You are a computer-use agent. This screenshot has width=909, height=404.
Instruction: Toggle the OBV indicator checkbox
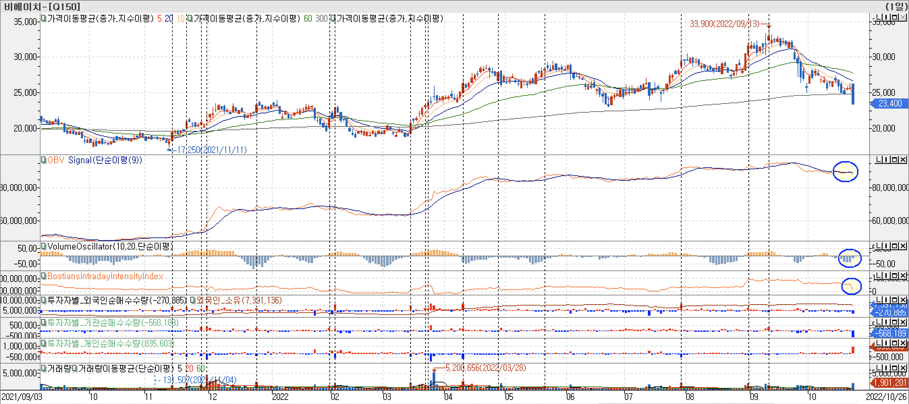pyautogui.click(x=44, y=160)
